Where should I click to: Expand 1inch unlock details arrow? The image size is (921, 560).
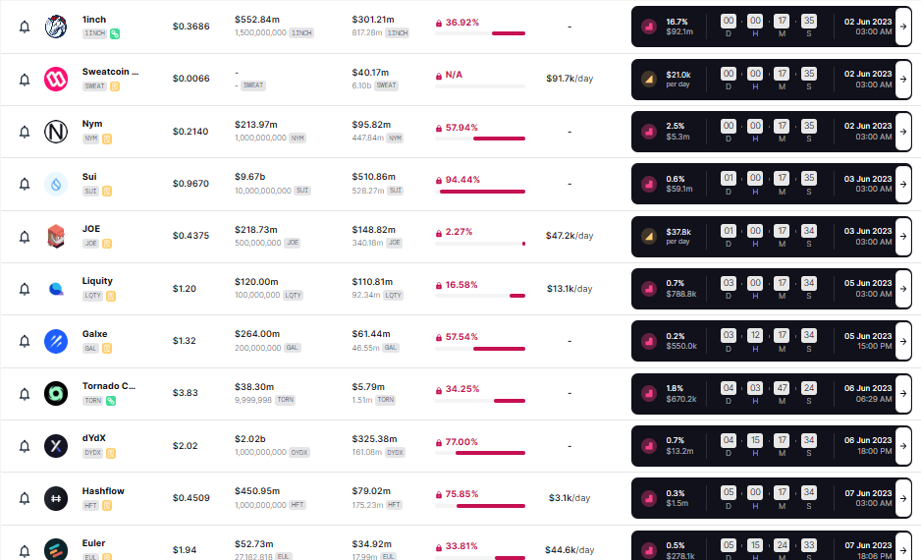coord(903,27)
